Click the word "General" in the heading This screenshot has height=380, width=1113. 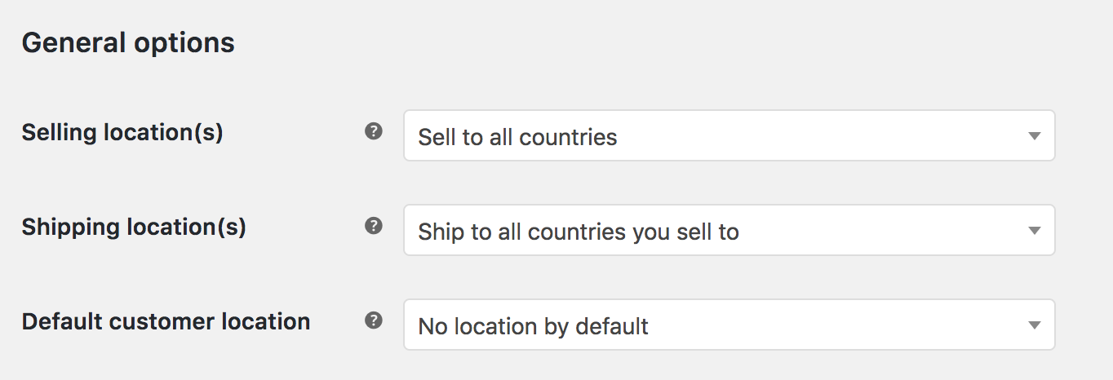pos(72,42)
